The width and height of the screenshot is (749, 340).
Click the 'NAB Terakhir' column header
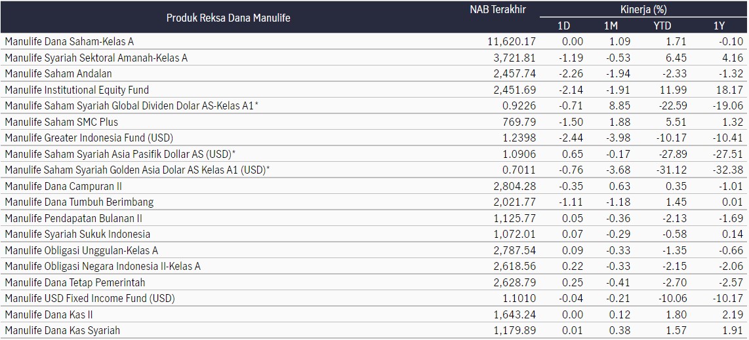tap(498, 10)
